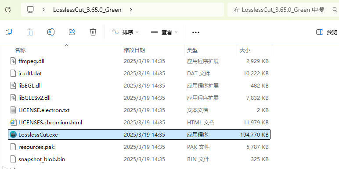Viewport: 339px width, 169px height.
Task: Click the LICENSES.chromium.html file name
Action: 50,123
